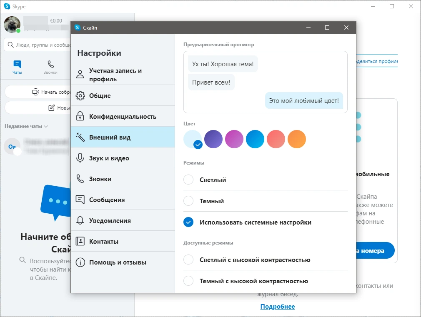Click the General settings gear icon
The image size is (421, 317).
click(x=80, y=95)
